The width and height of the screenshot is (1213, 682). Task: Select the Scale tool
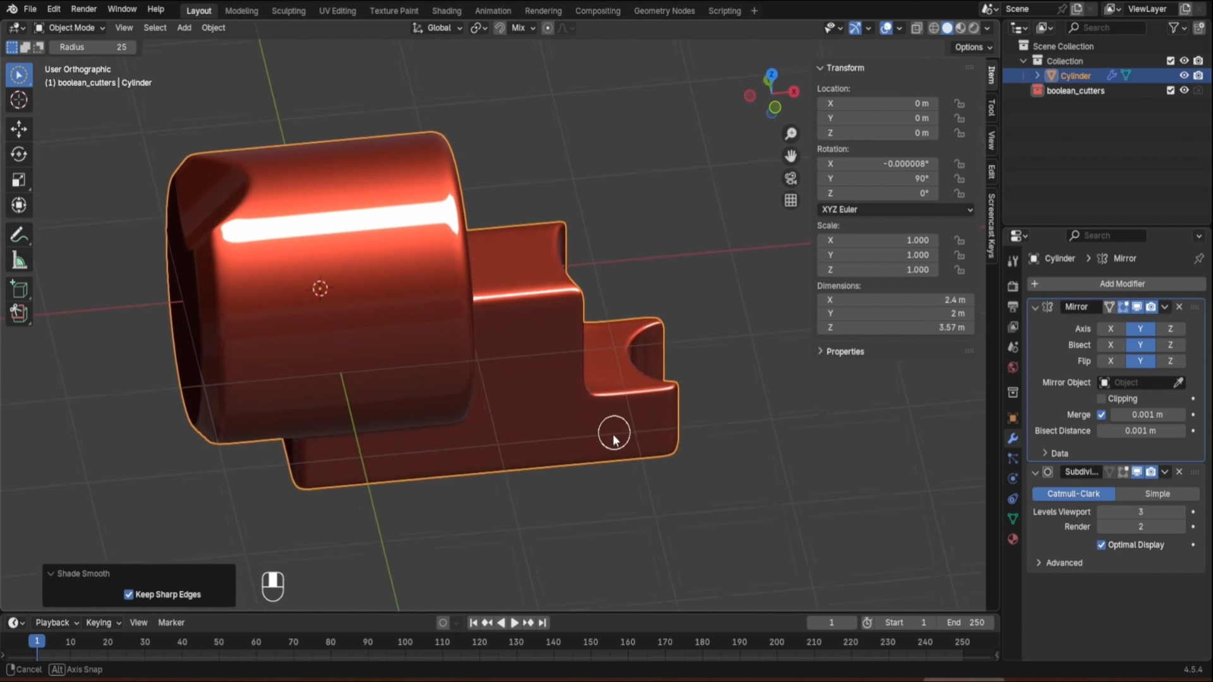tap(18, 180)
